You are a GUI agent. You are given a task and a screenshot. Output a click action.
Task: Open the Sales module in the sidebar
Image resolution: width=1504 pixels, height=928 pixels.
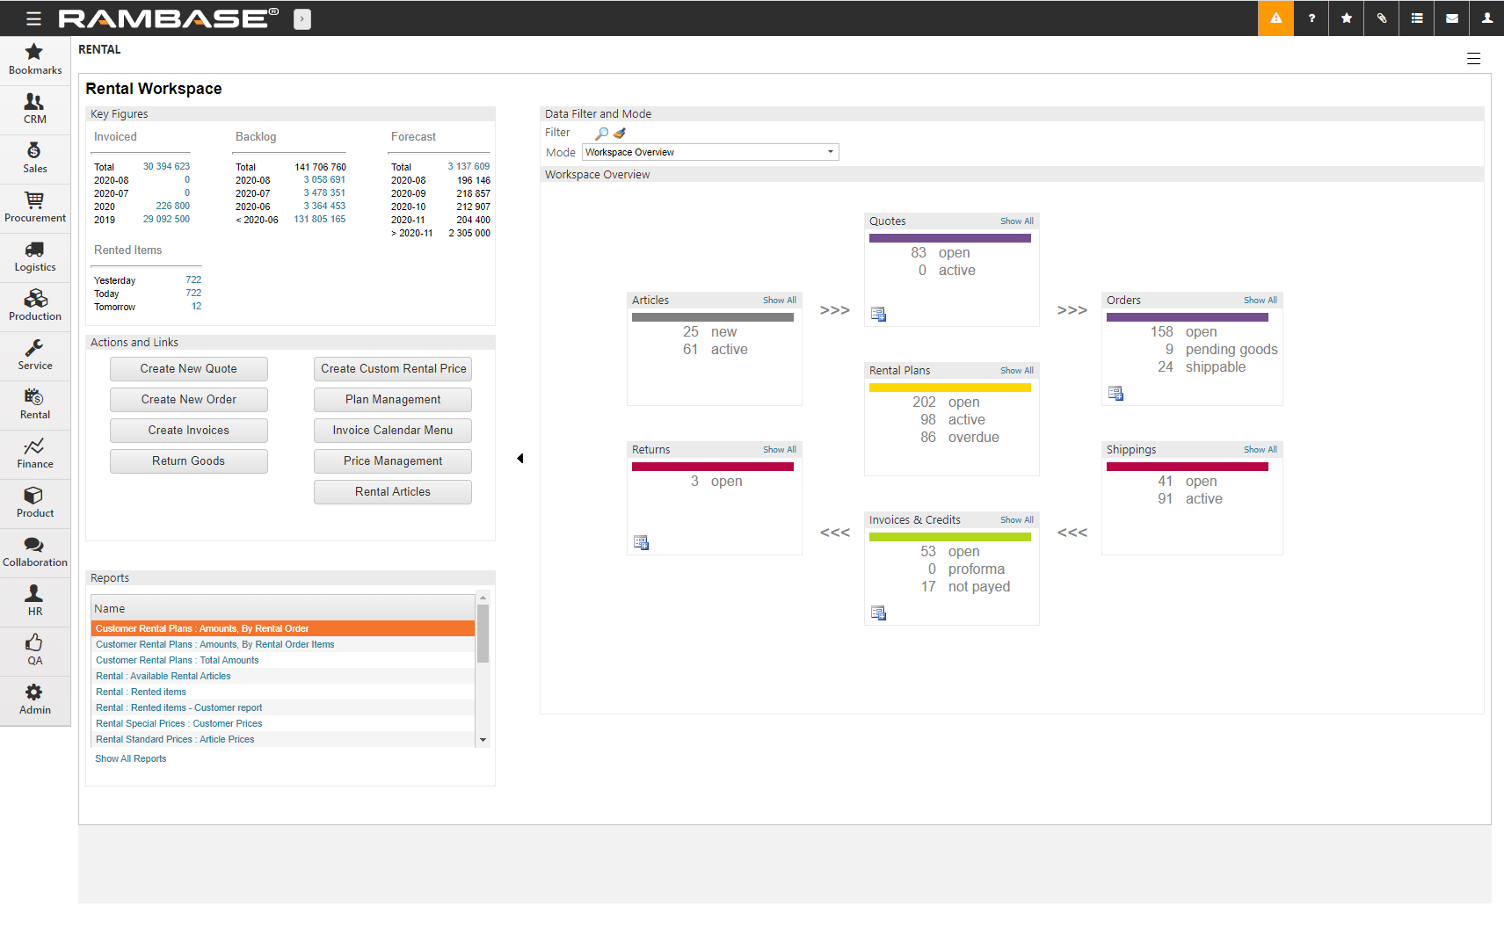[35, 158]
